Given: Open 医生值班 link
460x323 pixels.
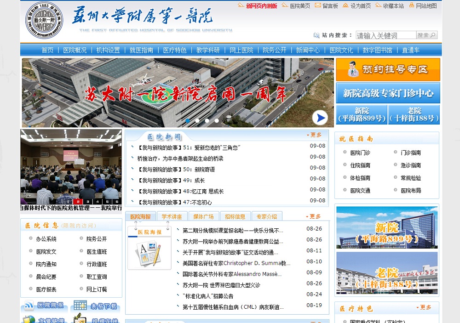Looking at the screenshot, I should (x=97, y=251).
